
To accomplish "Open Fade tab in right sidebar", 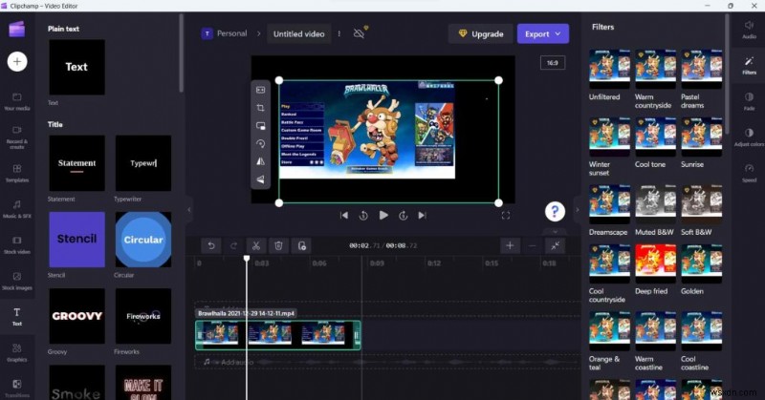I will coord(749,101).
